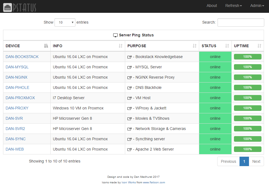Sort table by STATUS column
The width and height of the screenshot is (269, 185).
coord(215,46)
